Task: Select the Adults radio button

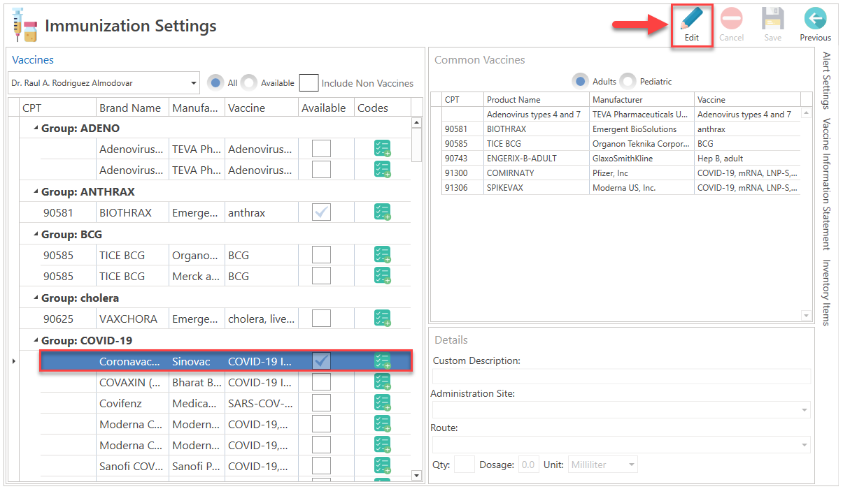Action: click(581, 81)
